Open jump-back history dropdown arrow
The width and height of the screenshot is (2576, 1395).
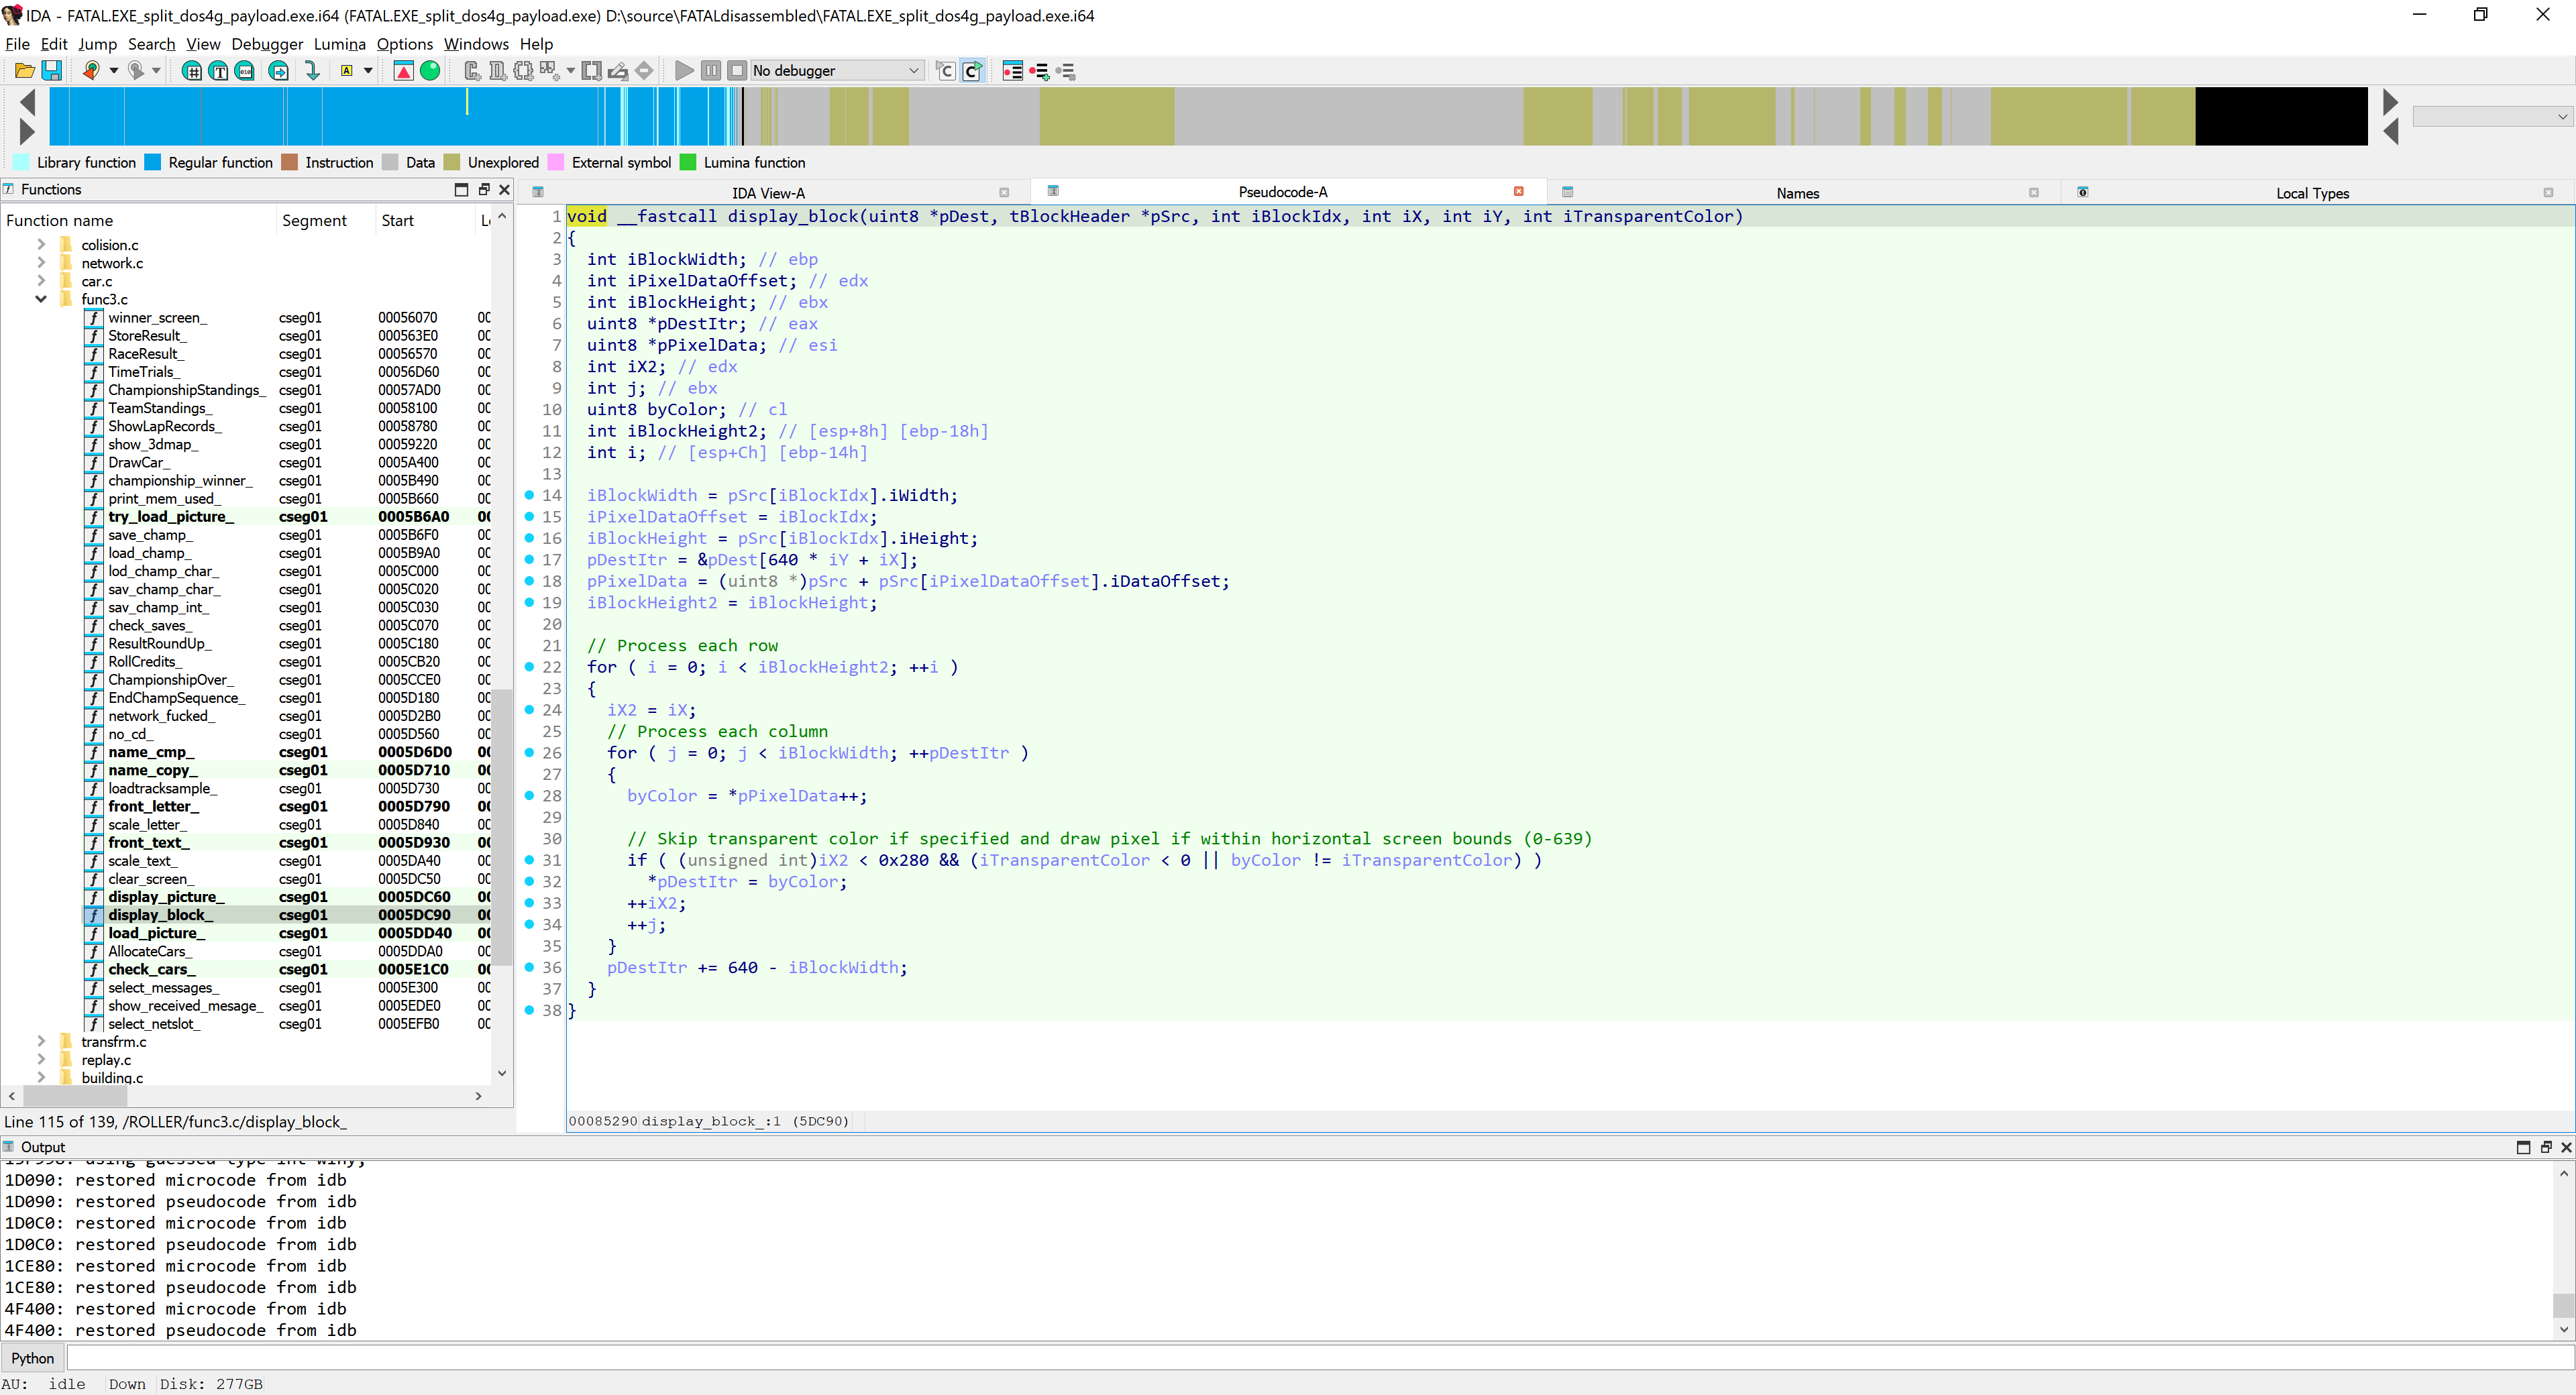(113, 70)
